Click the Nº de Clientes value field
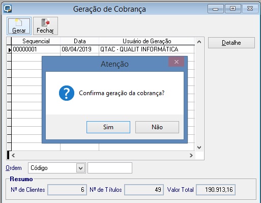Viewport: 261px width, 203px height. (67, 190)
